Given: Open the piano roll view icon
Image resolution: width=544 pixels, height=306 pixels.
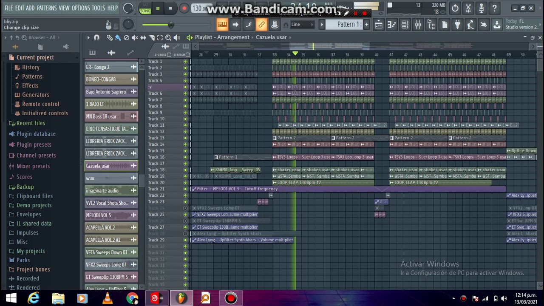Looking at the screenshot, I should coord(392,25).
